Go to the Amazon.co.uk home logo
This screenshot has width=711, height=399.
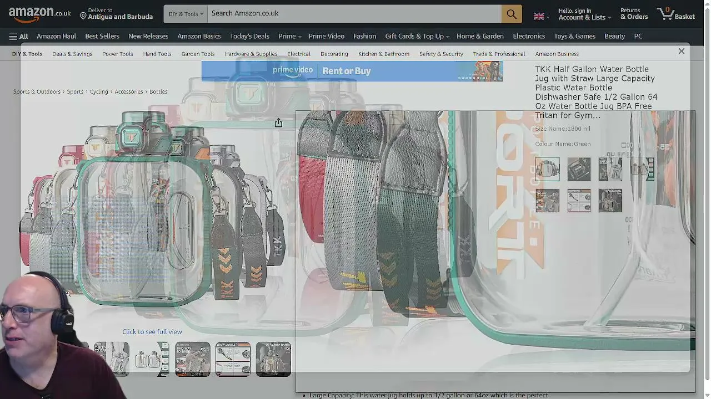pos(39,14)
